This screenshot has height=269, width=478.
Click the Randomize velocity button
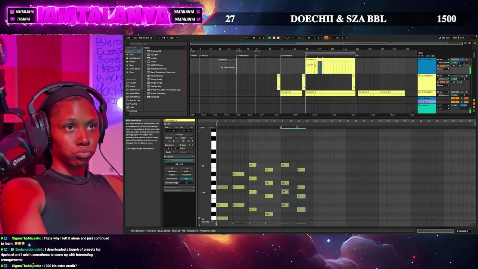tap(172, 179)
